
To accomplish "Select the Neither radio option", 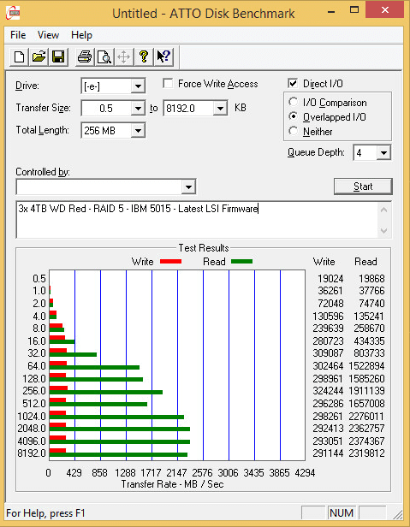I will (x=294, y=131).
